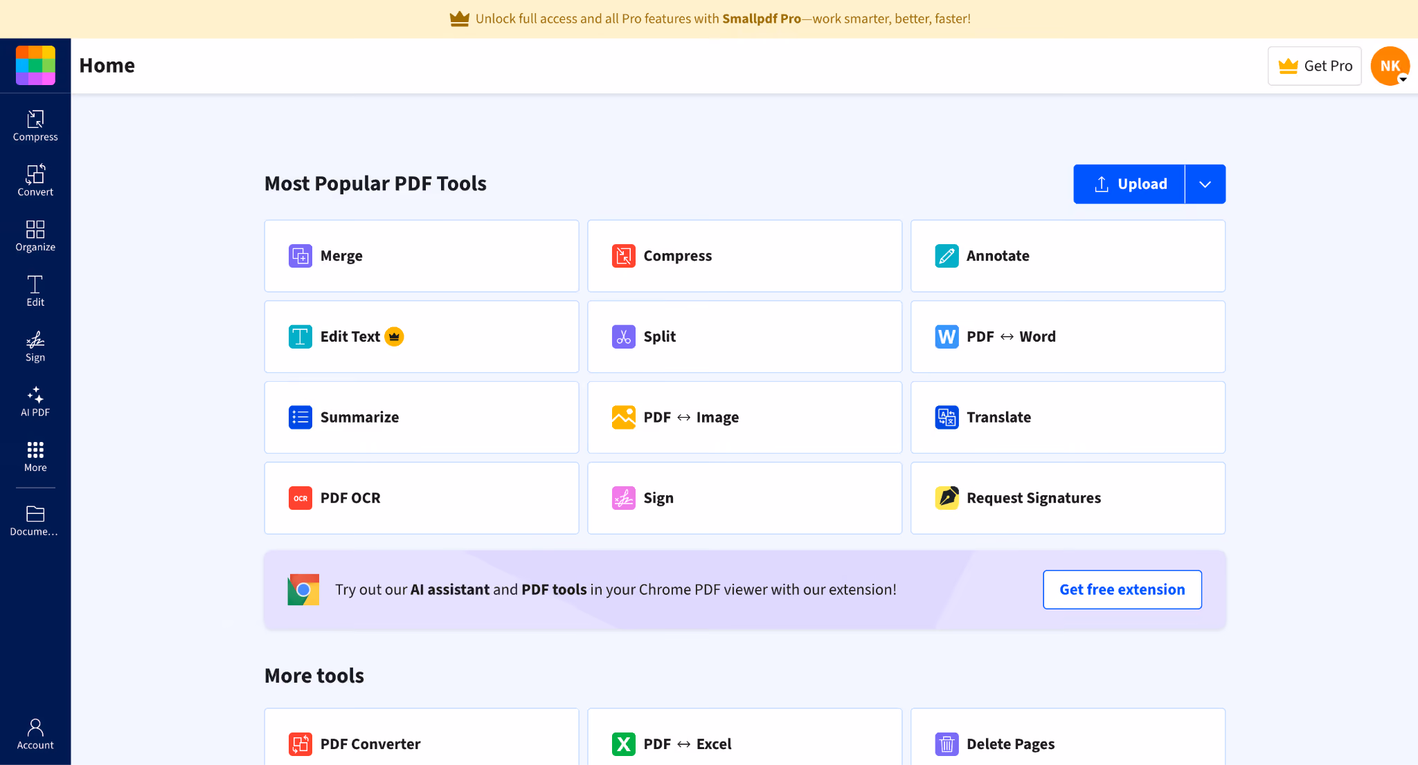Open More tools grid in the sidebar
The height and width of the screenshot is (765, 1418).
click(x=35, y=457)
